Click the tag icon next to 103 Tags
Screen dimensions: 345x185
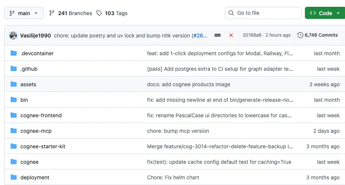click(x=99, y=13)
